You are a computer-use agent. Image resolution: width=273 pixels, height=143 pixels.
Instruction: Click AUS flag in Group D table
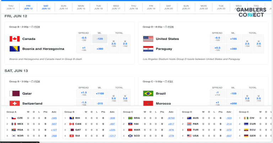click(x=189, y=118)
